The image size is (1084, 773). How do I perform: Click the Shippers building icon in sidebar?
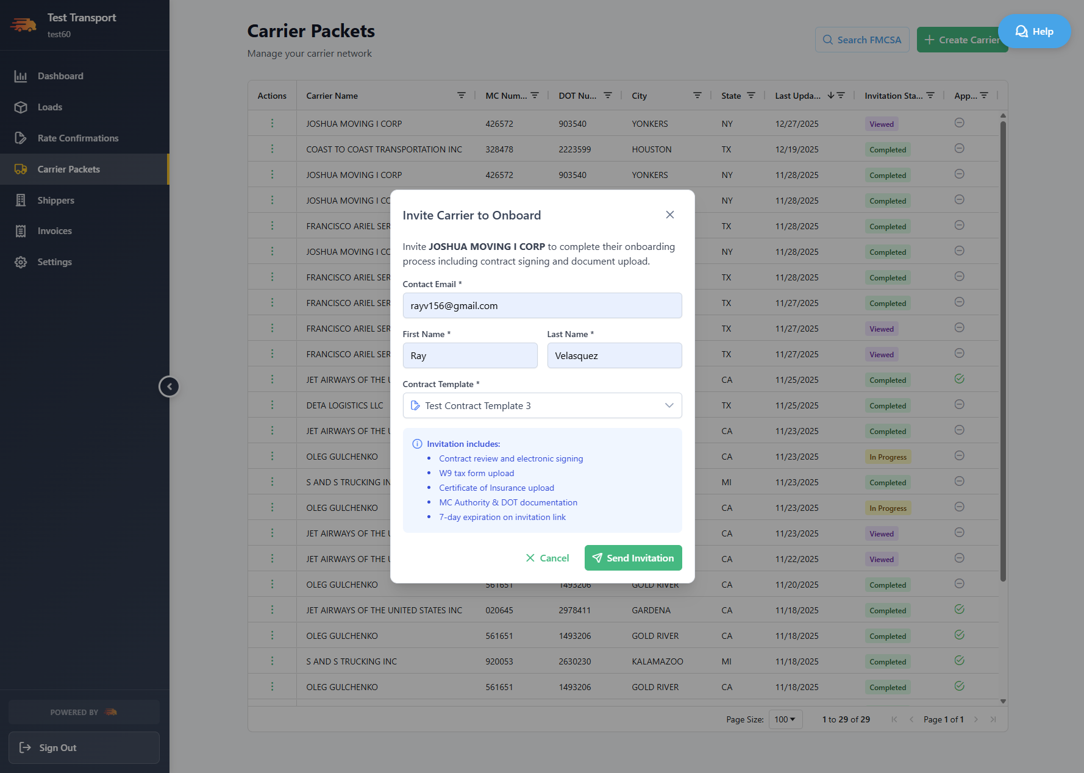coord(21,200)
